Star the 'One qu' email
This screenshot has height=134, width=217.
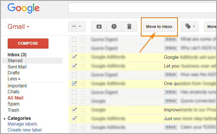[83, 84]
